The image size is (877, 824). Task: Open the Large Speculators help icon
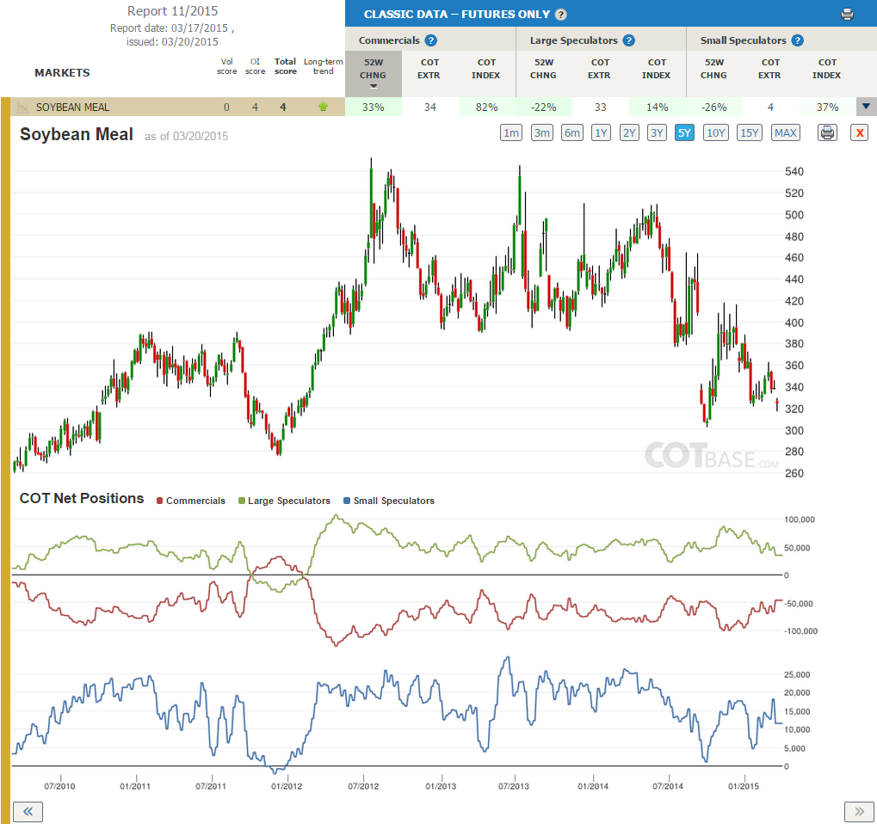tap(628, 40)
